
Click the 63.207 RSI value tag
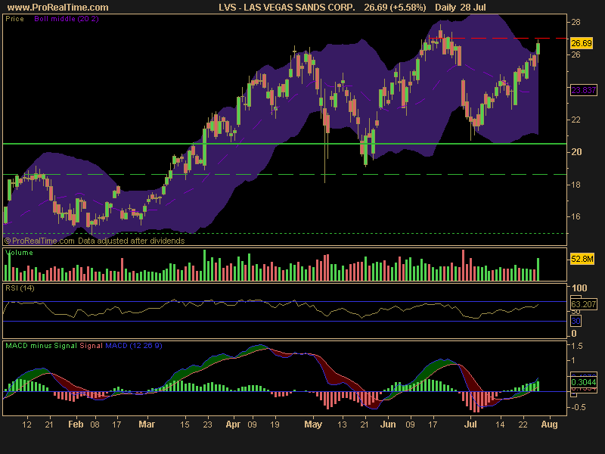tap(583, 304)
